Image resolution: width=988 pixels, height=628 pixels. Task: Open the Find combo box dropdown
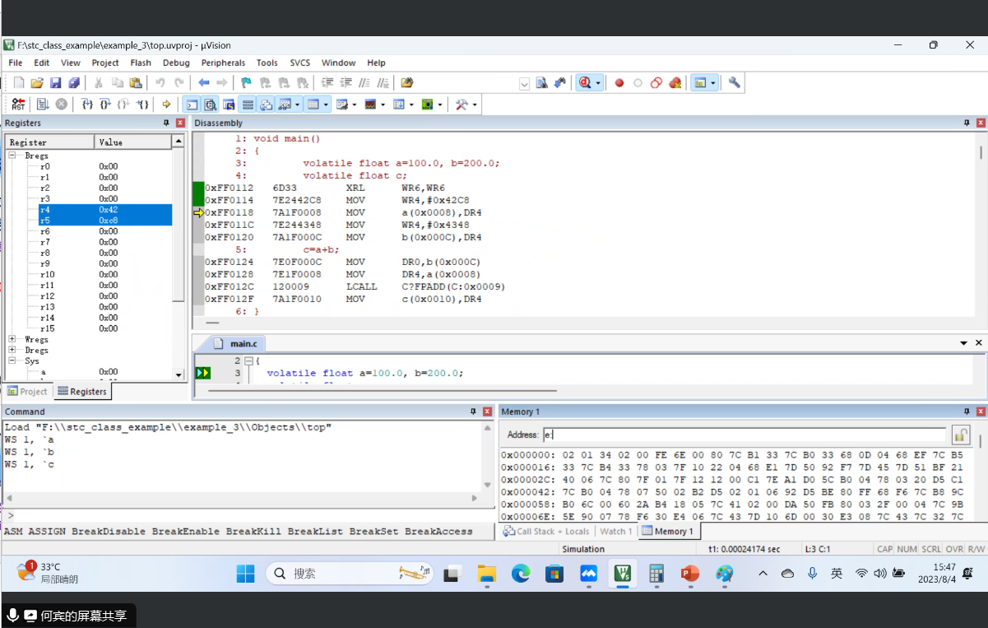click(525, 83)
